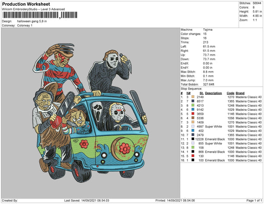Screen dimensions: 264x204
Task: Click the worksheet barcode
Action: point(40,15)
